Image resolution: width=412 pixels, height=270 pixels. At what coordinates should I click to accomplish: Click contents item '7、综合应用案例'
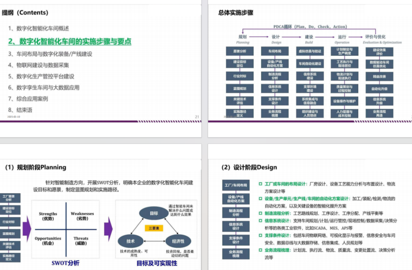[x=28, y=99]
